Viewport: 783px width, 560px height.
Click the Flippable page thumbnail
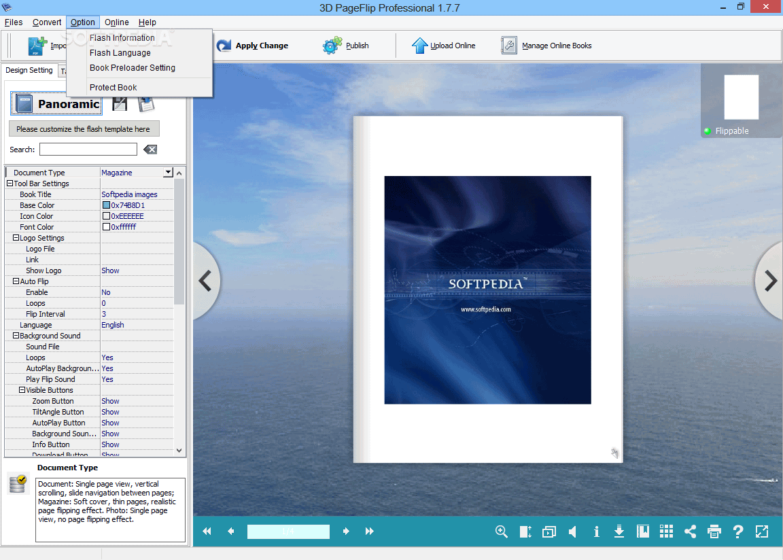pos(741,97)
